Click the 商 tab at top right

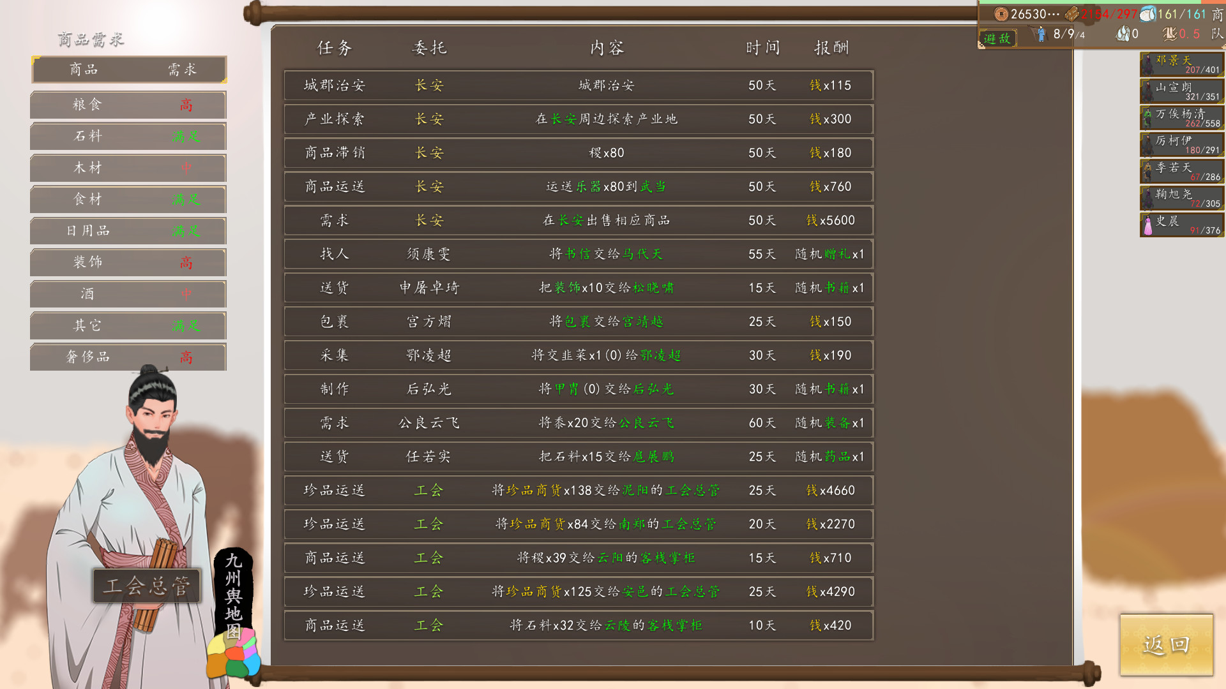click(1218, 14)
